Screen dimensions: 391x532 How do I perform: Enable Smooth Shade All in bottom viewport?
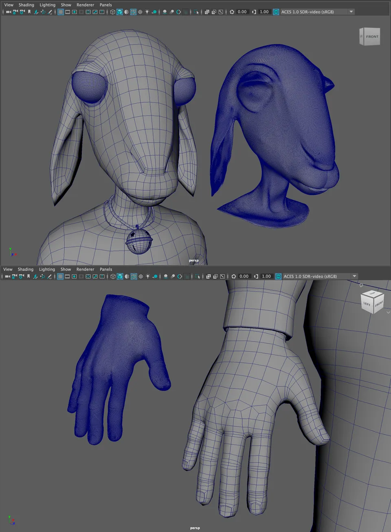click(x=120, y=276)
